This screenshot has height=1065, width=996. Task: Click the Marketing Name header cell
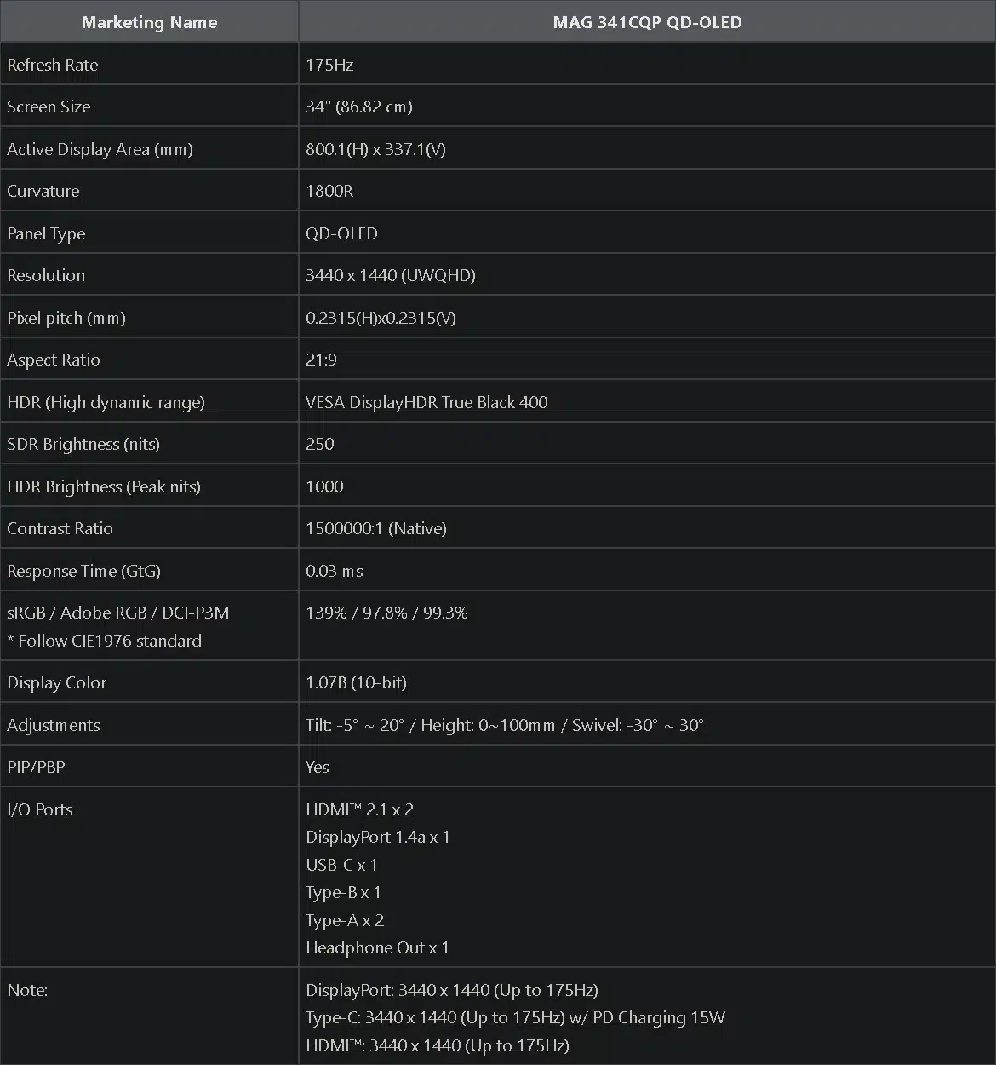tap(149, 22)
